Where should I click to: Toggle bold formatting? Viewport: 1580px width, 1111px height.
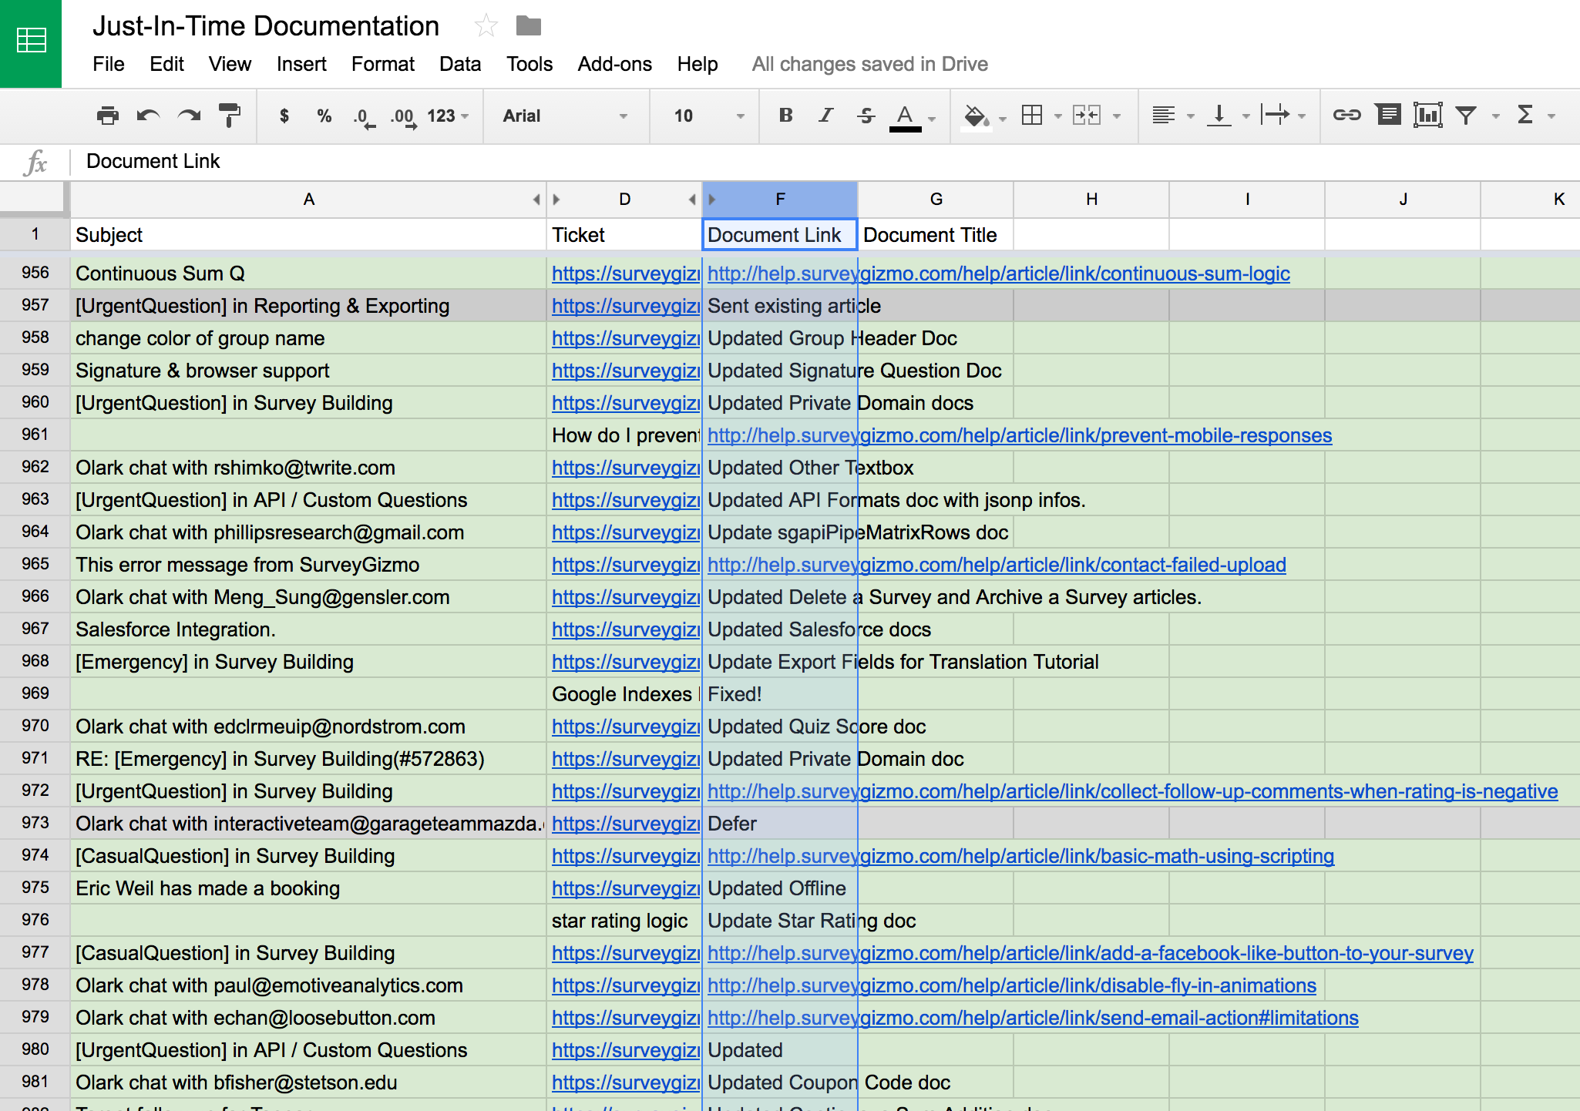point(785,116)
